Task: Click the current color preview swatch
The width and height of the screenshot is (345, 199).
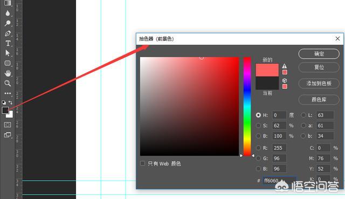Action: pyautogui.click(x=267, y=83)
